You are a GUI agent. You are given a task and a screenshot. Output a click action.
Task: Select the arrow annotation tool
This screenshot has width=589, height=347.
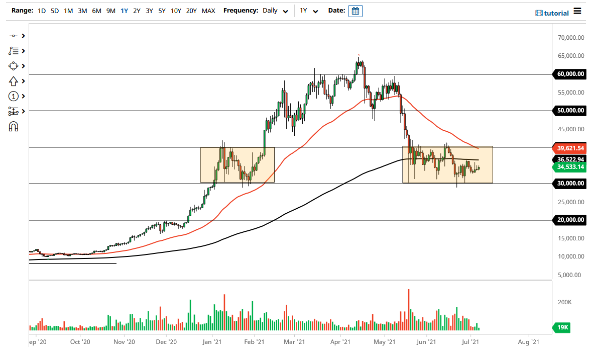(x=13, y=81)
